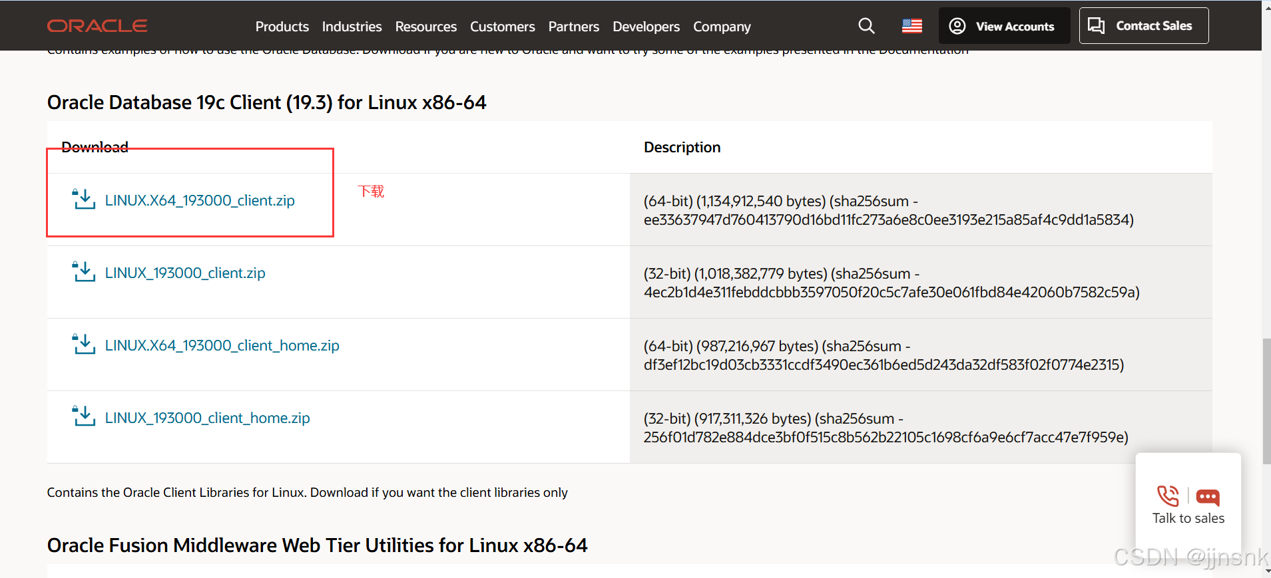Click the 1,134,912,540 bytes sha256sum description
This screenshot has width=1271, height=578.
click(x=888, y=210)
